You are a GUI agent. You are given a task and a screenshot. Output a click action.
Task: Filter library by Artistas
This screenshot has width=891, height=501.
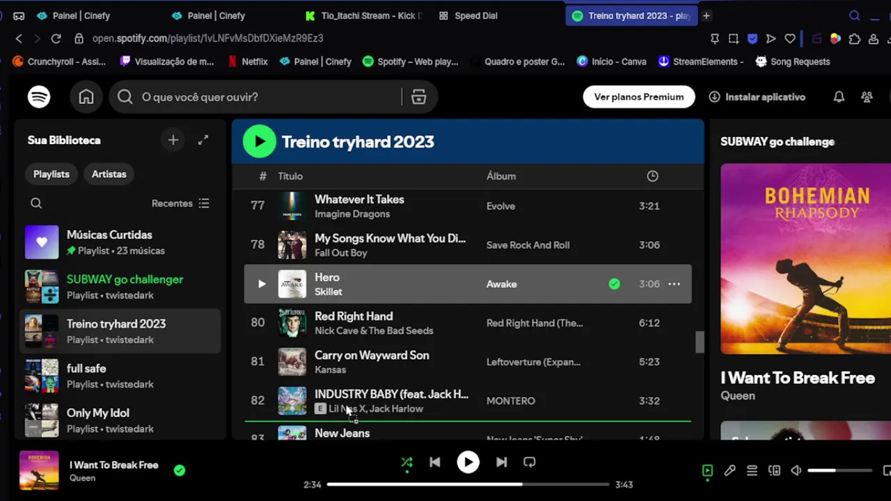click(109, 174)
